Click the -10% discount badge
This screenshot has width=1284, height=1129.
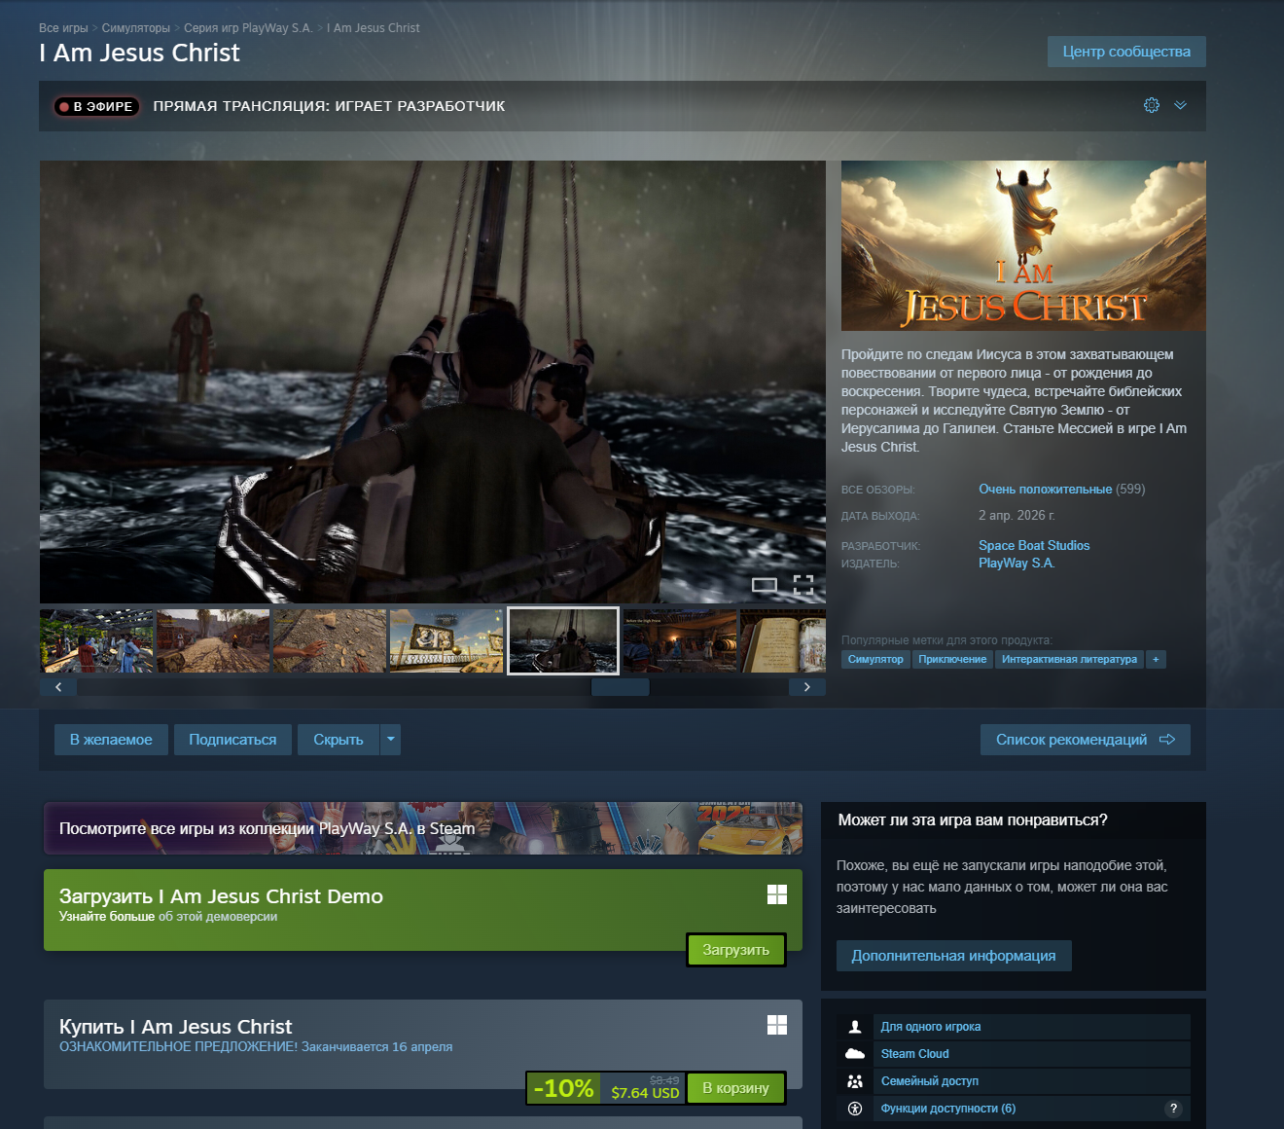[563, 1088]
